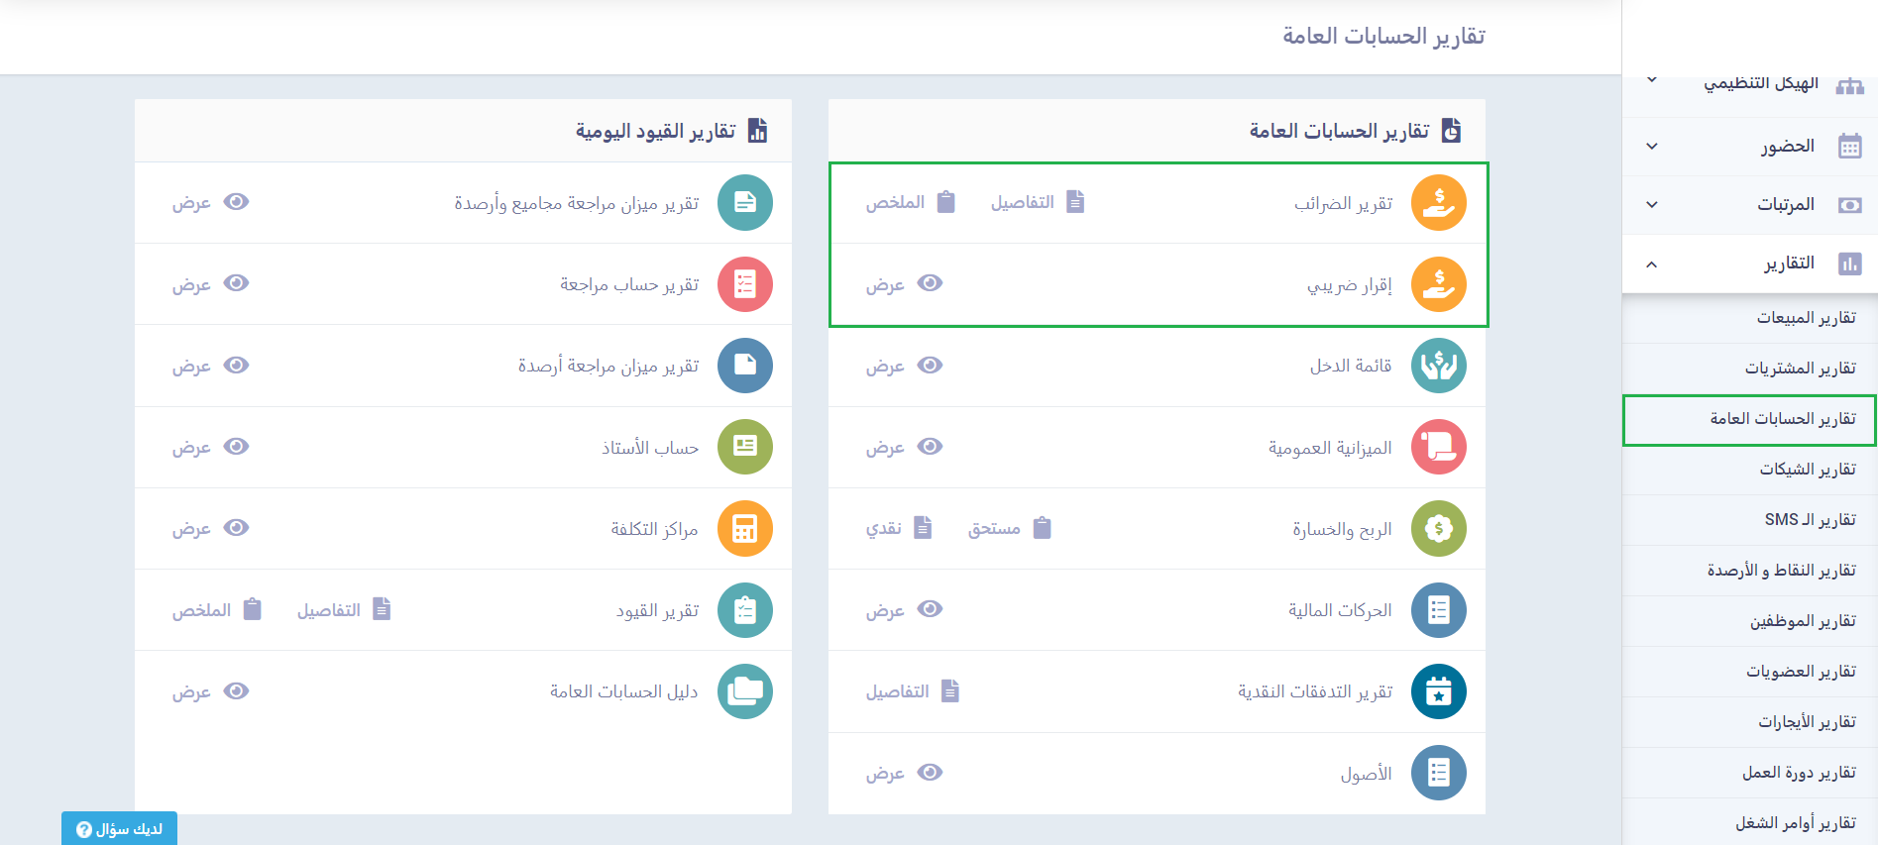Click the red Balance Sheet (الميزانية العمومية) scroll icon
The height and width of the screenshot is (845, 1878).
pos(1438,447)
